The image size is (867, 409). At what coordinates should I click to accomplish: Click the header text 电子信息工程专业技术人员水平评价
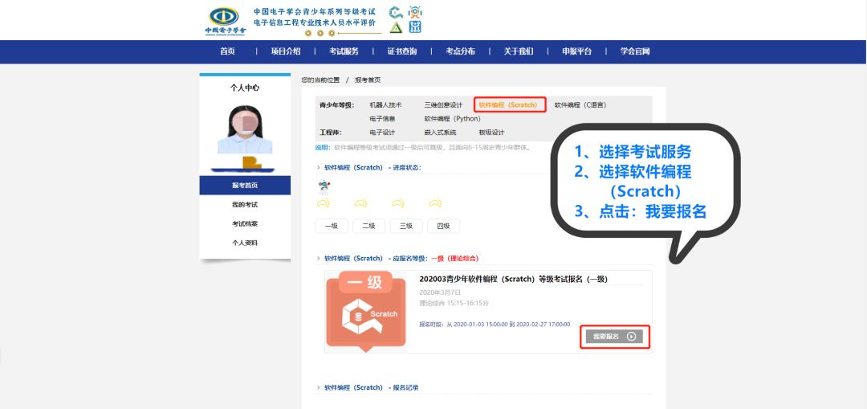314,22
